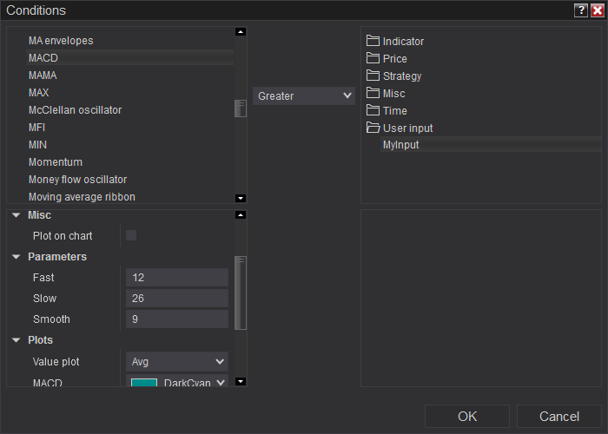Open the Indicator folder icon
Screen dimensions: 608x434
(x=373, y=42)
